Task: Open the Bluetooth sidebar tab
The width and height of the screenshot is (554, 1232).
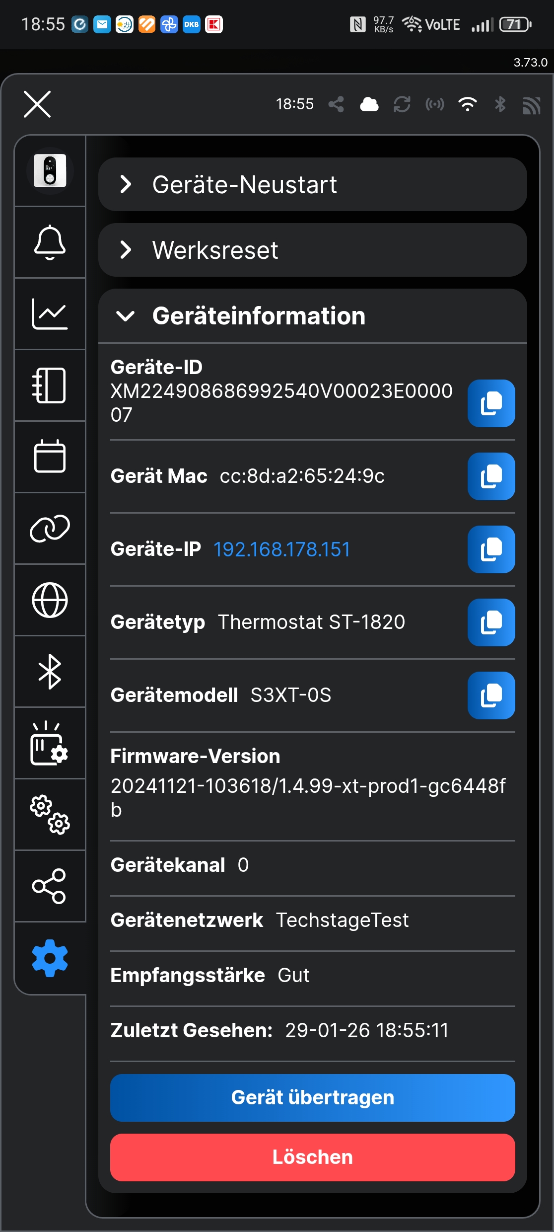Action: point(50,672)
